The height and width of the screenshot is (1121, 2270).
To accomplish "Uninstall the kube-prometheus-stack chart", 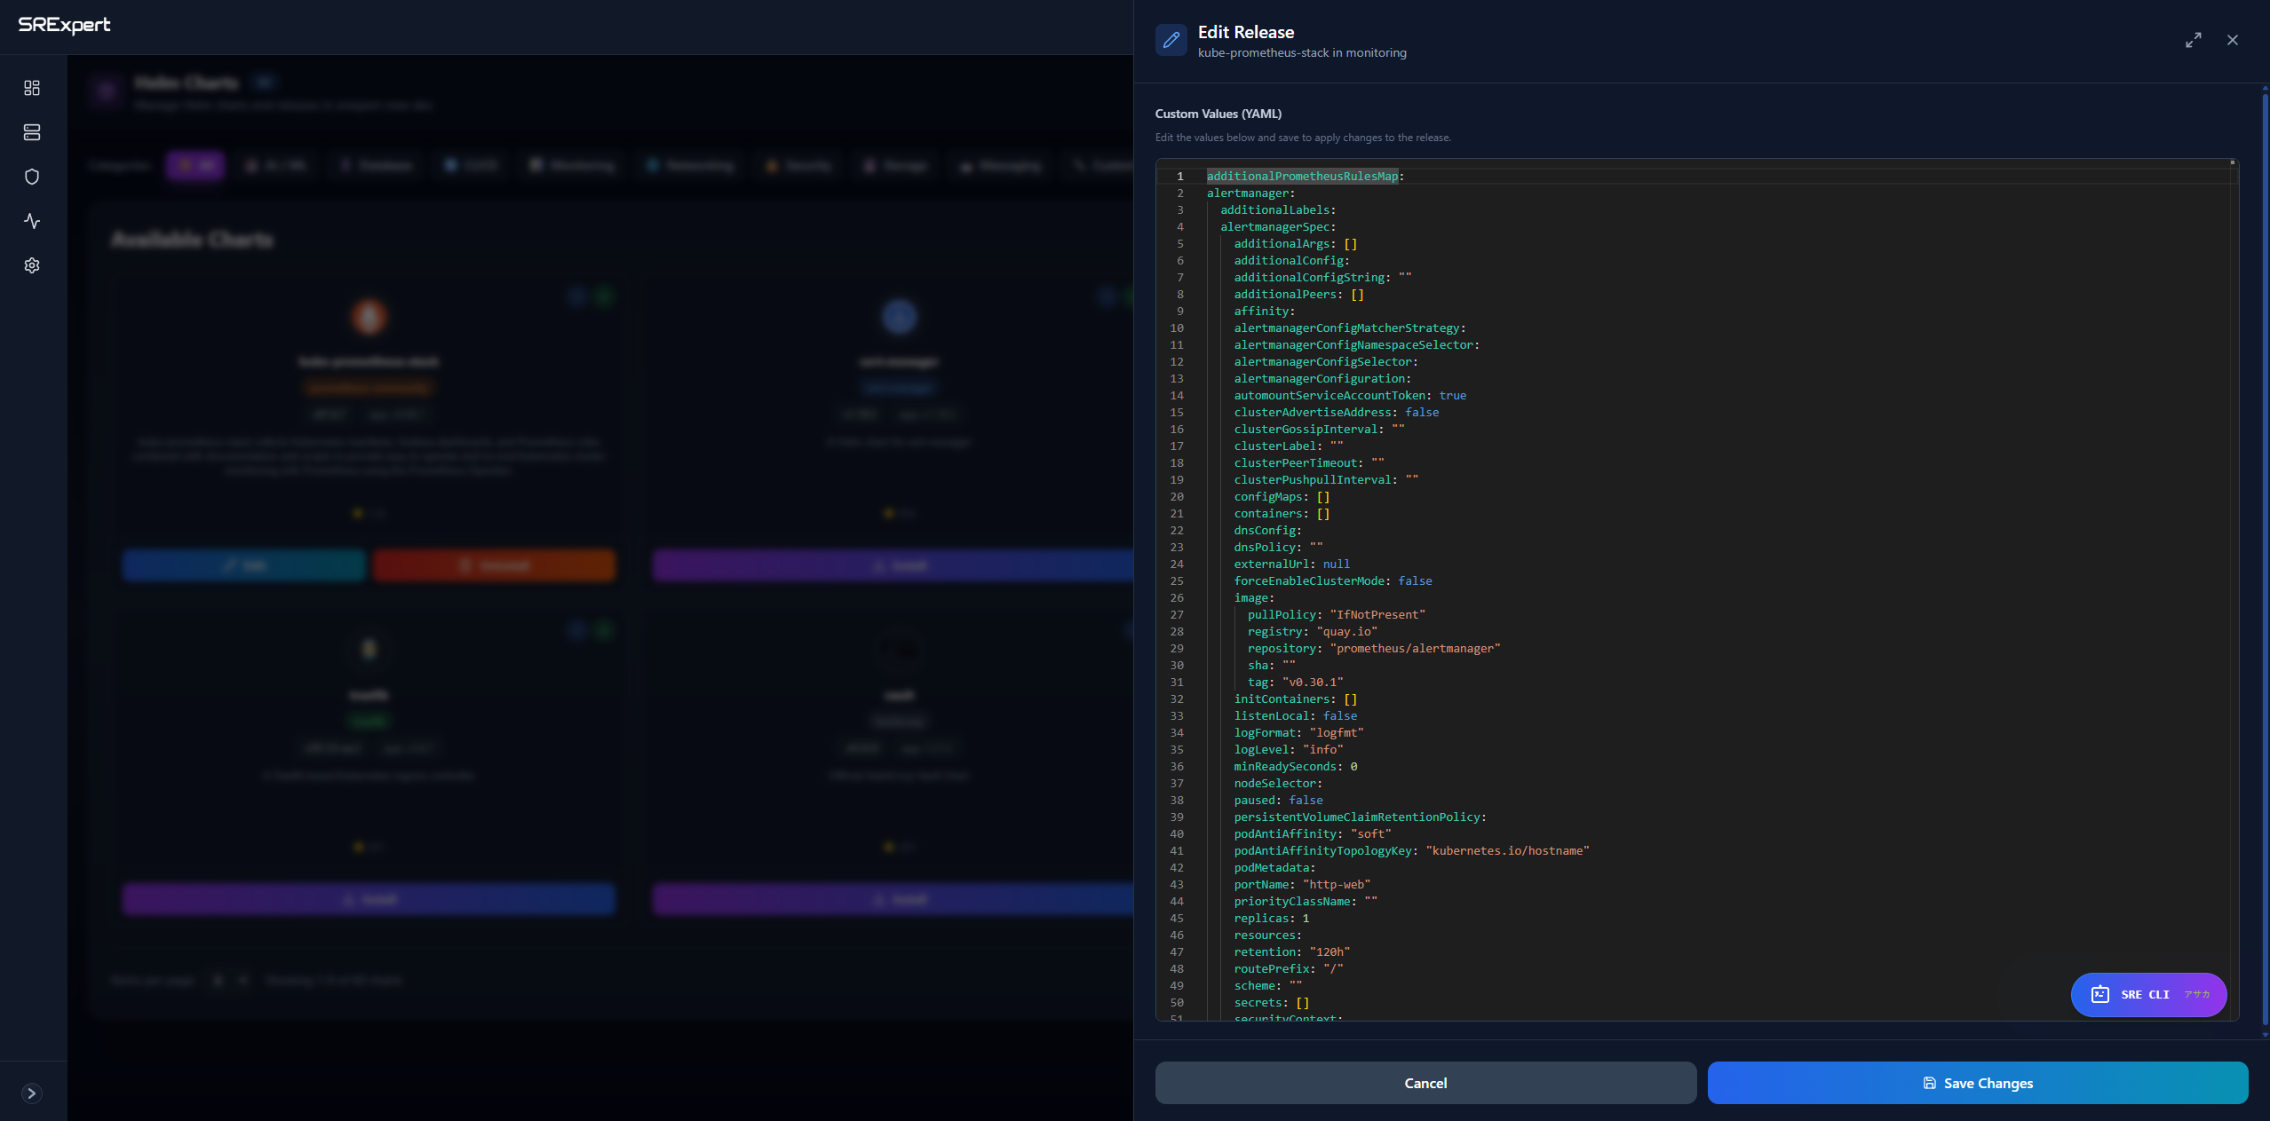I will pyautogui.click(x=495, y=565).
